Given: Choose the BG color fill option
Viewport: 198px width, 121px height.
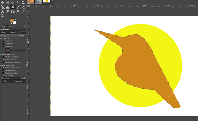Looking at the screenshot, I should [3, 44].
